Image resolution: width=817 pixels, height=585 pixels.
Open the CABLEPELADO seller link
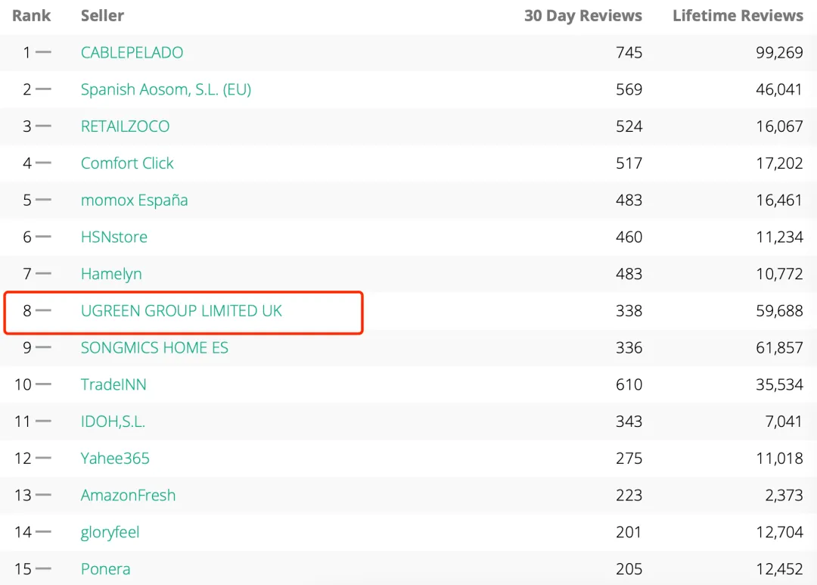[x=132, y=52]
